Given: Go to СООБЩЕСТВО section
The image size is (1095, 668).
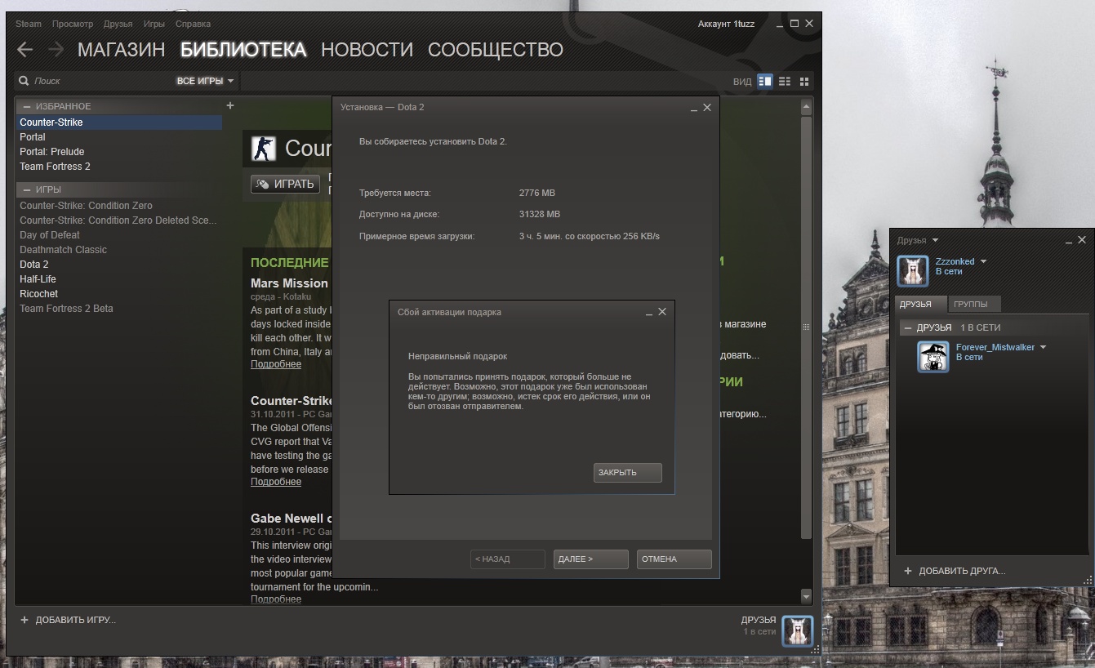Looking at the screenshot, I should 496,50.
